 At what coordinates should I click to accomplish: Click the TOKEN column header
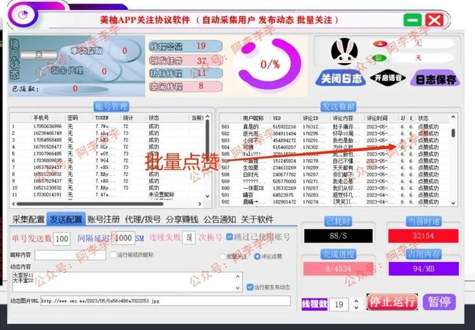(x=102, y=117)
